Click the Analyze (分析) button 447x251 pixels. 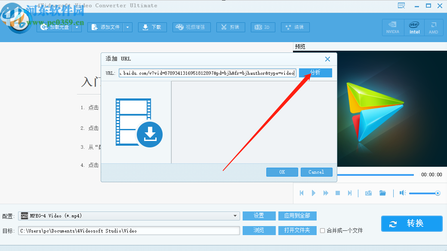point(315,73)
